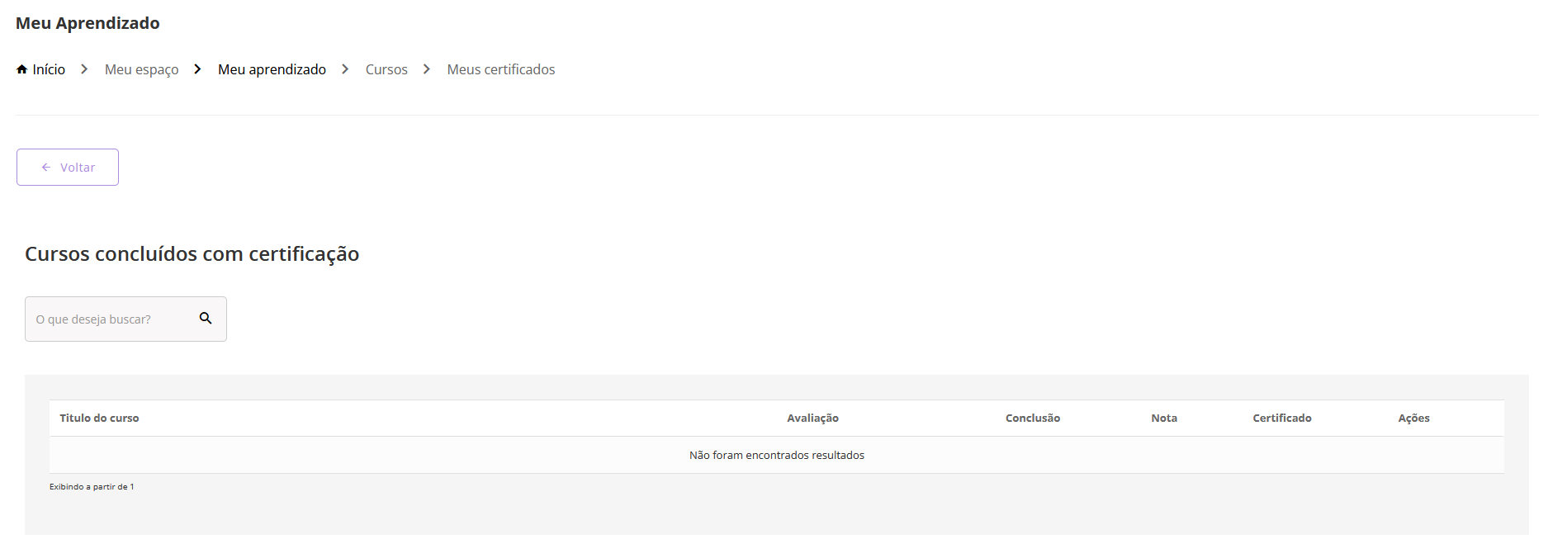
Task: Select Meus certificados breadcrumb item
Action: (500, 69)
